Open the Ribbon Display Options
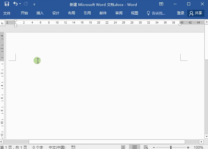This screenshot has height=149, width=208. point(161,4)
